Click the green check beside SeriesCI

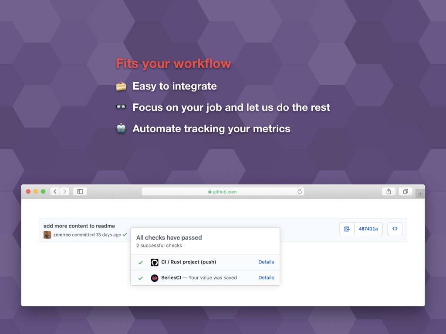[141, 278]
